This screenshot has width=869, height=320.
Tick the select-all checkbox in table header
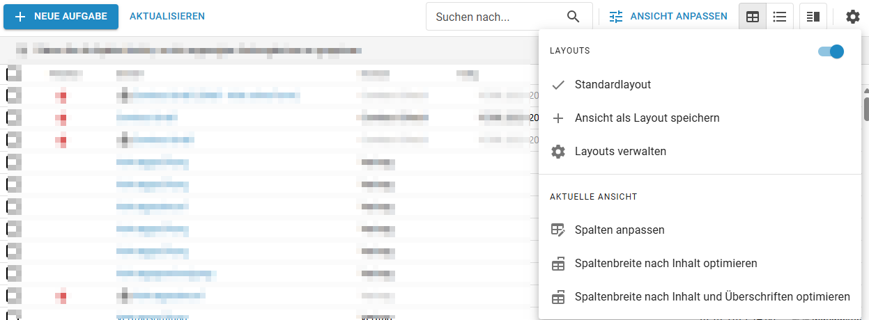tap(14, 73)
